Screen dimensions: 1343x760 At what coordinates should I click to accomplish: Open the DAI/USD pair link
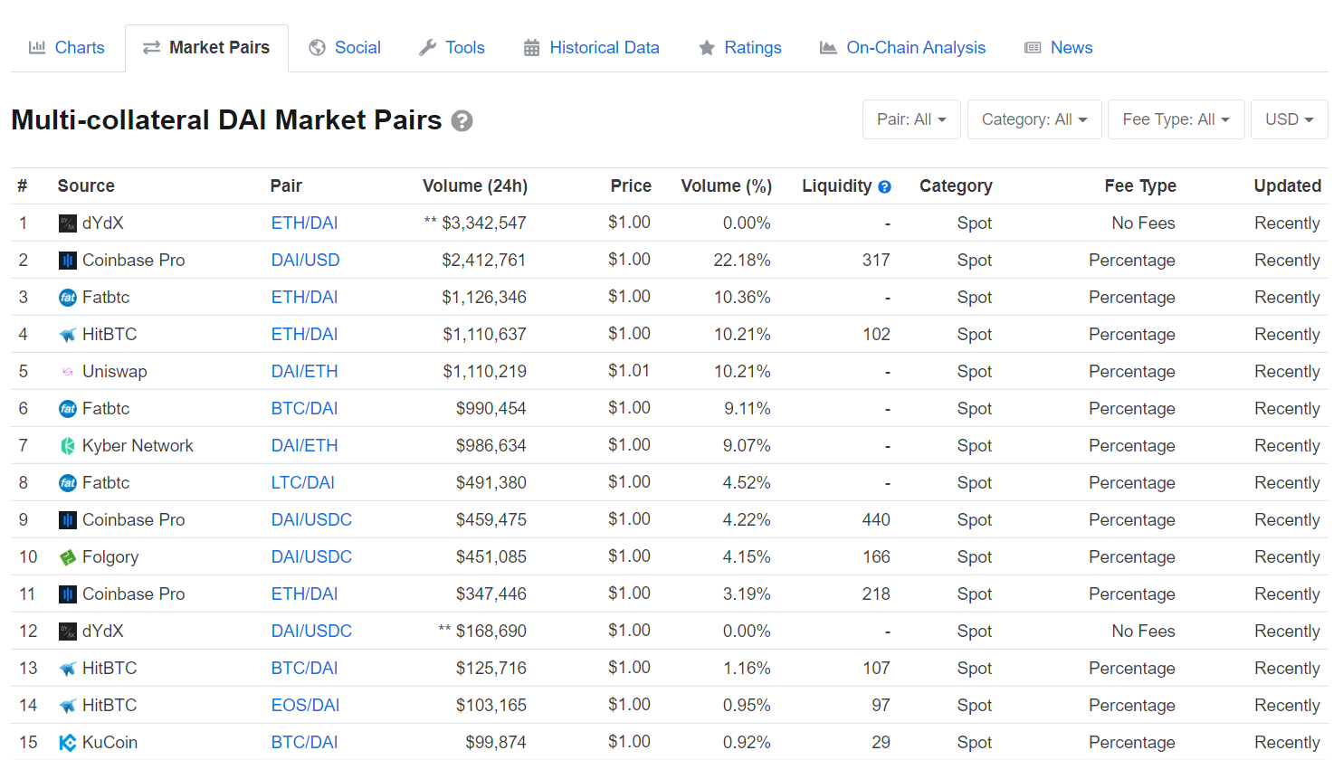[x=305, y=261]
